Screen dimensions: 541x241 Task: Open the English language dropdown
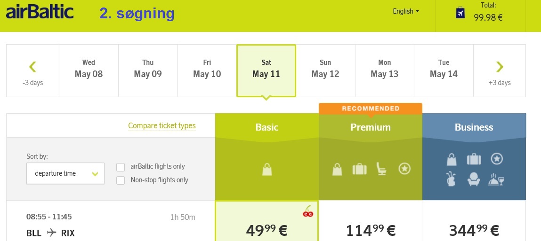[406, 11]
